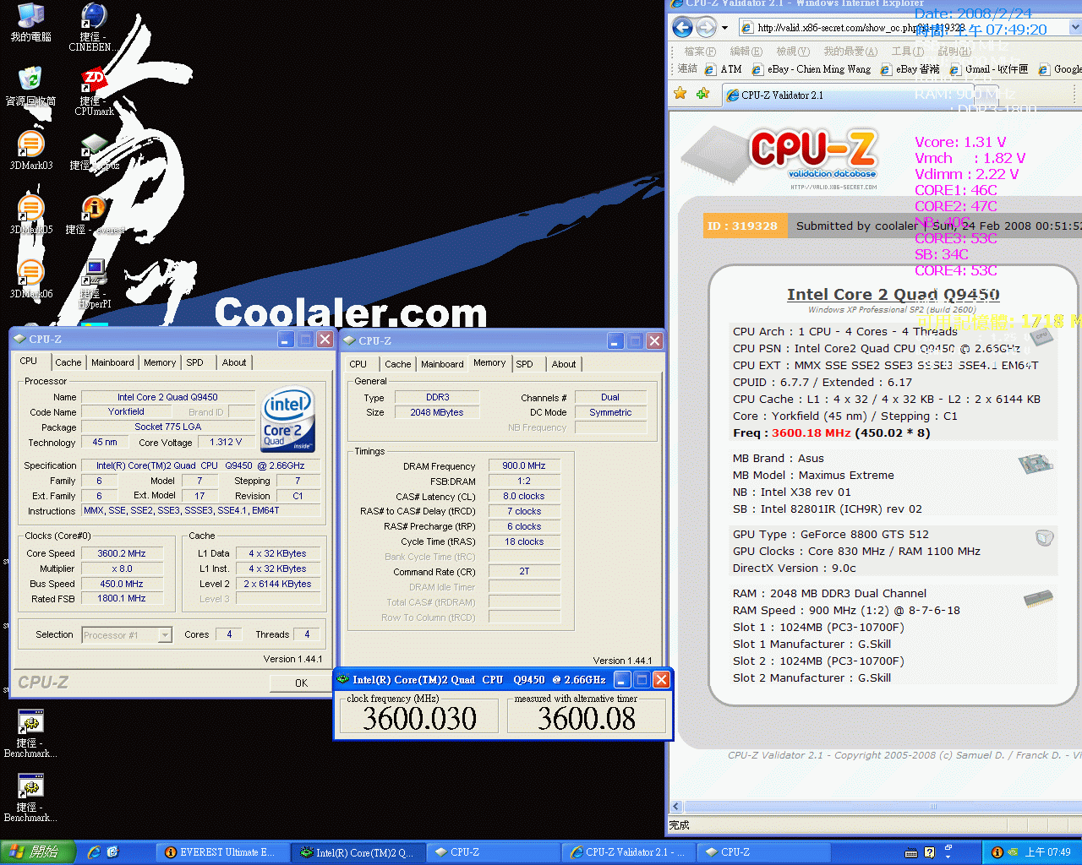
Task: Click the Intel Core 2 Quad Q9450 webpage heading
Action: 893,294
